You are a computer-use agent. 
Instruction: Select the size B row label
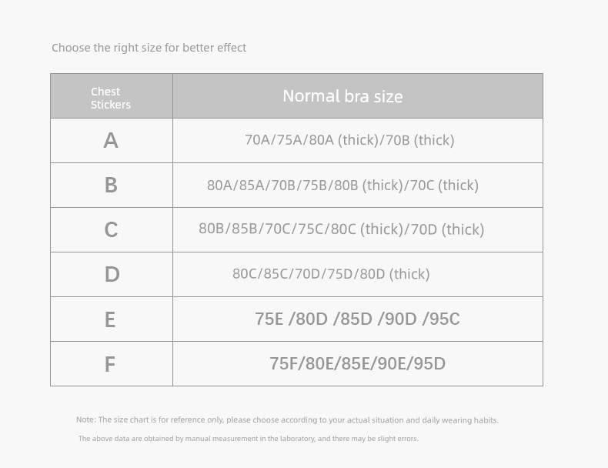[x=111, y=185]
